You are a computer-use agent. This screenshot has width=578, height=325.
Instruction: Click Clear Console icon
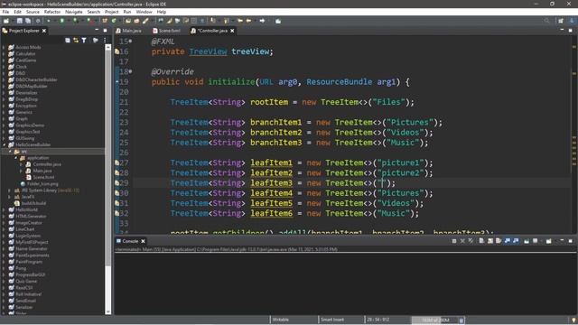click(481, 241)
